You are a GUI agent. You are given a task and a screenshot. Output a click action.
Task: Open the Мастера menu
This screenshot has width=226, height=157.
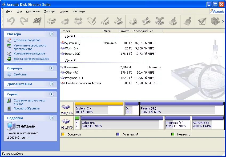[50, 11]
